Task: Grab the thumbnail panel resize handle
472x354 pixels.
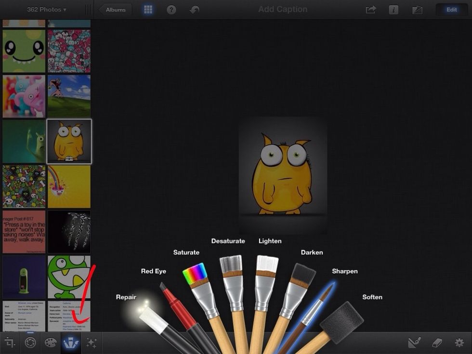Action: point(88,10)
